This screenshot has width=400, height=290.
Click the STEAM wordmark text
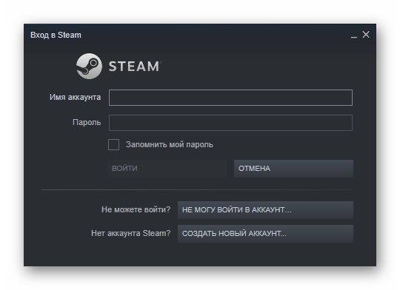click(134, 67)
